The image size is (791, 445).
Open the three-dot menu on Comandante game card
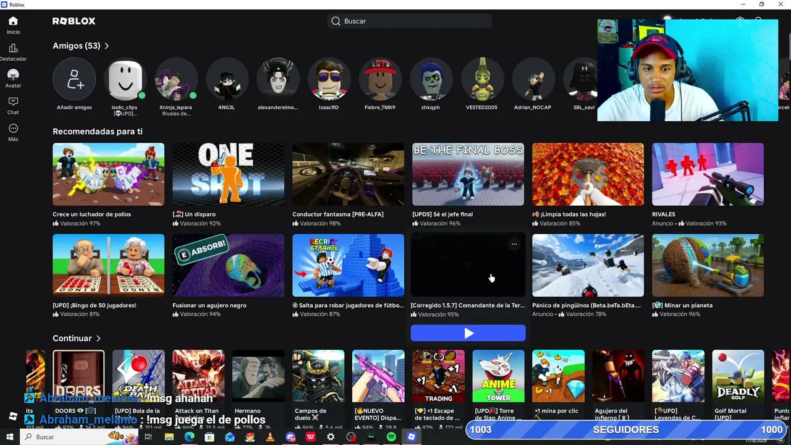coord(514,244)
